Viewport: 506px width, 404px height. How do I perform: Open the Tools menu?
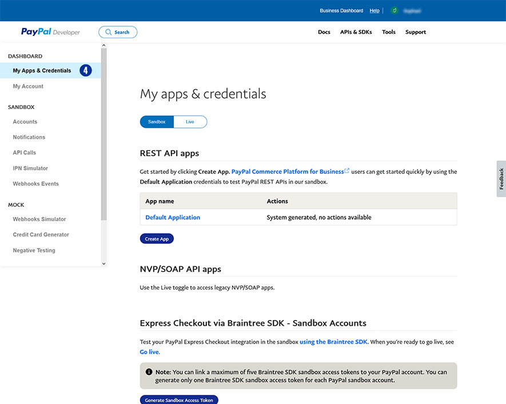tap(389, 32)
